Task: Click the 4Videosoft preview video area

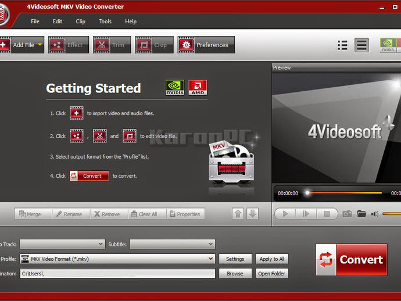Action: [336, 128]
